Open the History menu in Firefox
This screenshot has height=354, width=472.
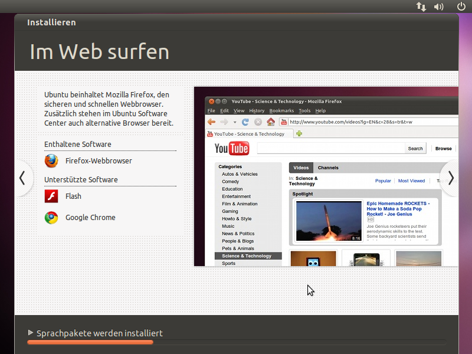pyautogui.click(x=257, y=111)
